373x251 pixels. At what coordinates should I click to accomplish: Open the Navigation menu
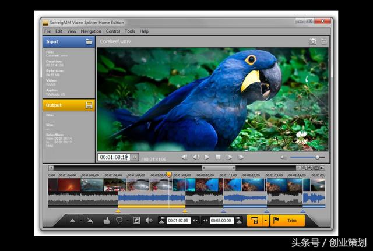[x=91, y=31]
